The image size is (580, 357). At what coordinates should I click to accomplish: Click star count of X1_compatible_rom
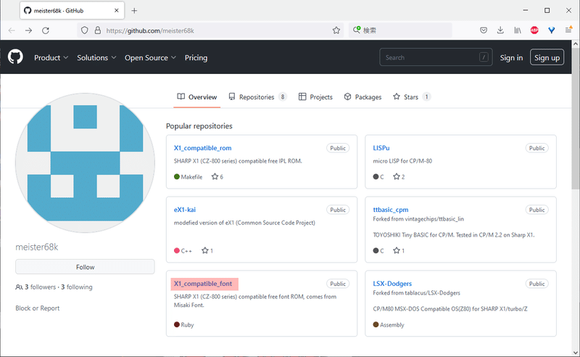point(217,176)
